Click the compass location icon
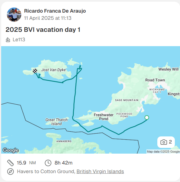Viewport: 180px width, 182px height. pyautogui.click(x=11, y=171)
